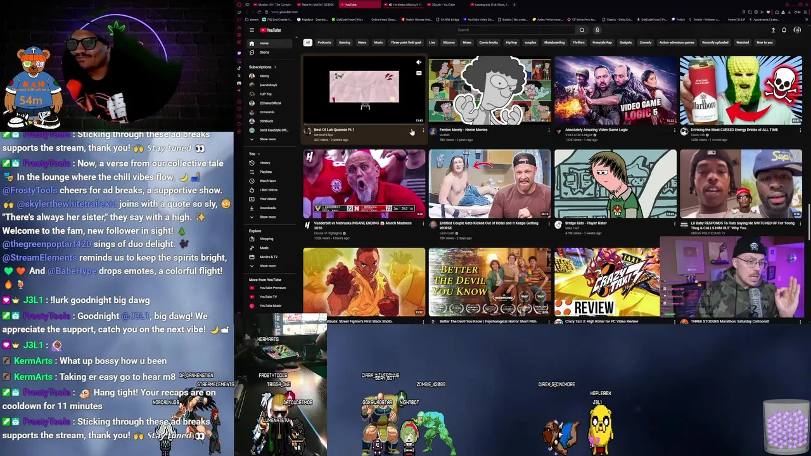
Task: Open the YouTube hamburger guide menu
Action: [252, 30]
